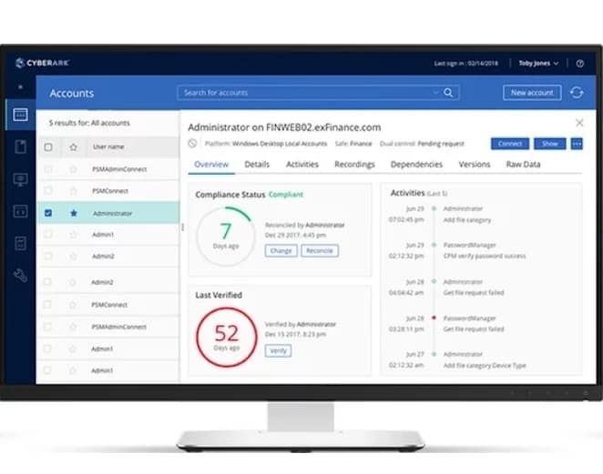This screenshot has width=603, height=474.
Task: Switch to the Overview tab
Action: tap(211, 165)
